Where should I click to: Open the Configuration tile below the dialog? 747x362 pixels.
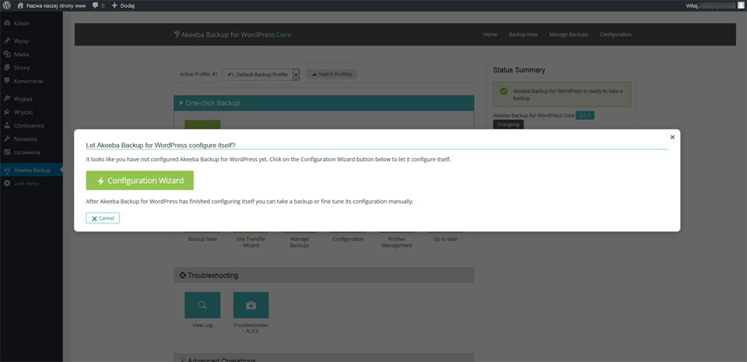tap(348, 239)
